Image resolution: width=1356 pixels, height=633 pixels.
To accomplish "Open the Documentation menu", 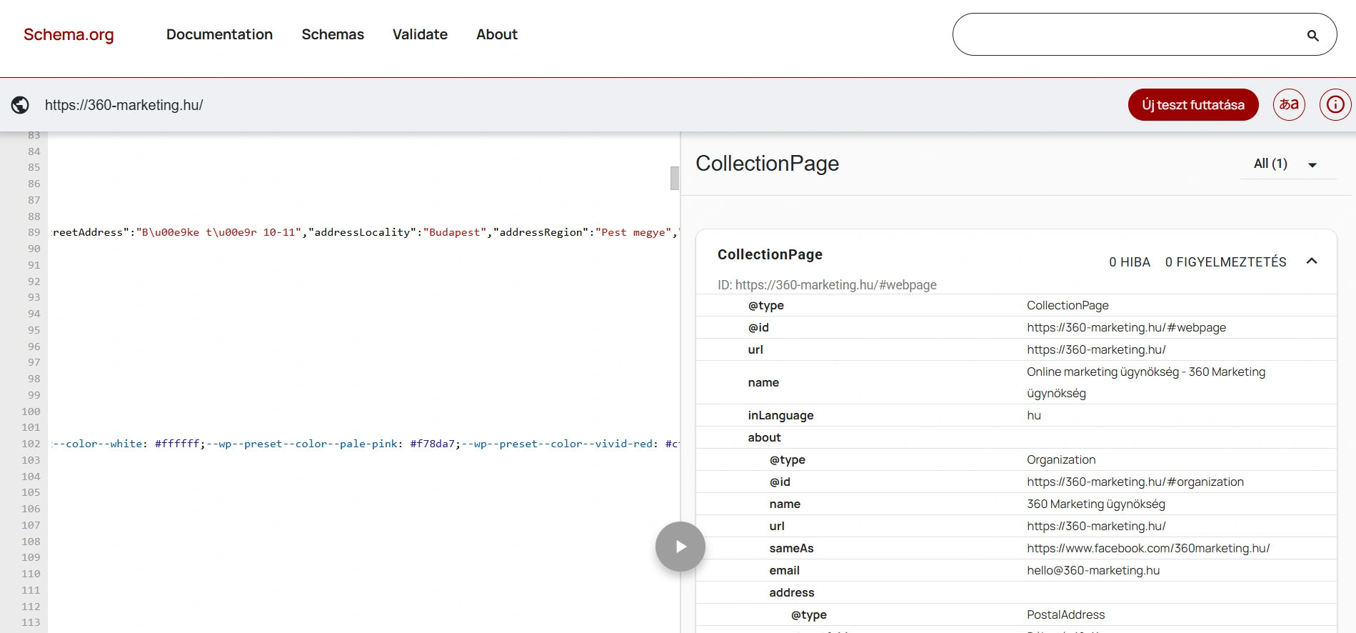I will coord(219,34).
